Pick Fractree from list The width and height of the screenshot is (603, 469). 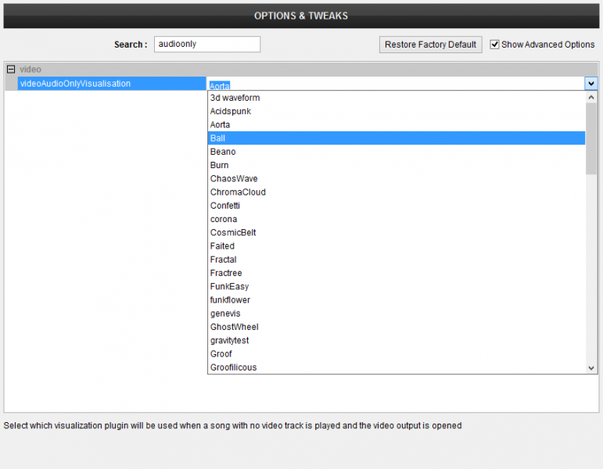point(397,273)
